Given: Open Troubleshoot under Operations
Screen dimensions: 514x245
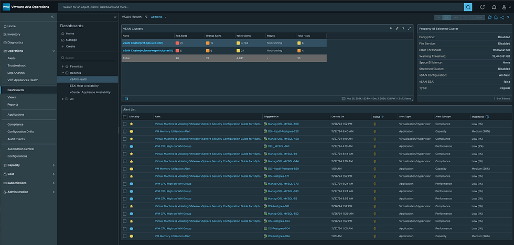Looking at the screenshot, I should 16,65.
